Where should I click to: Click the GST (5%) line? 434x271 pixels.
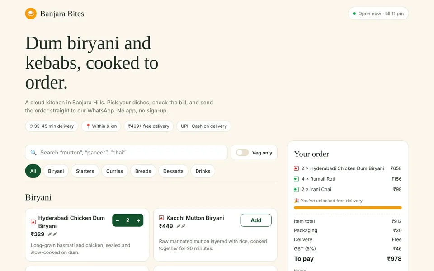[348, 248]
